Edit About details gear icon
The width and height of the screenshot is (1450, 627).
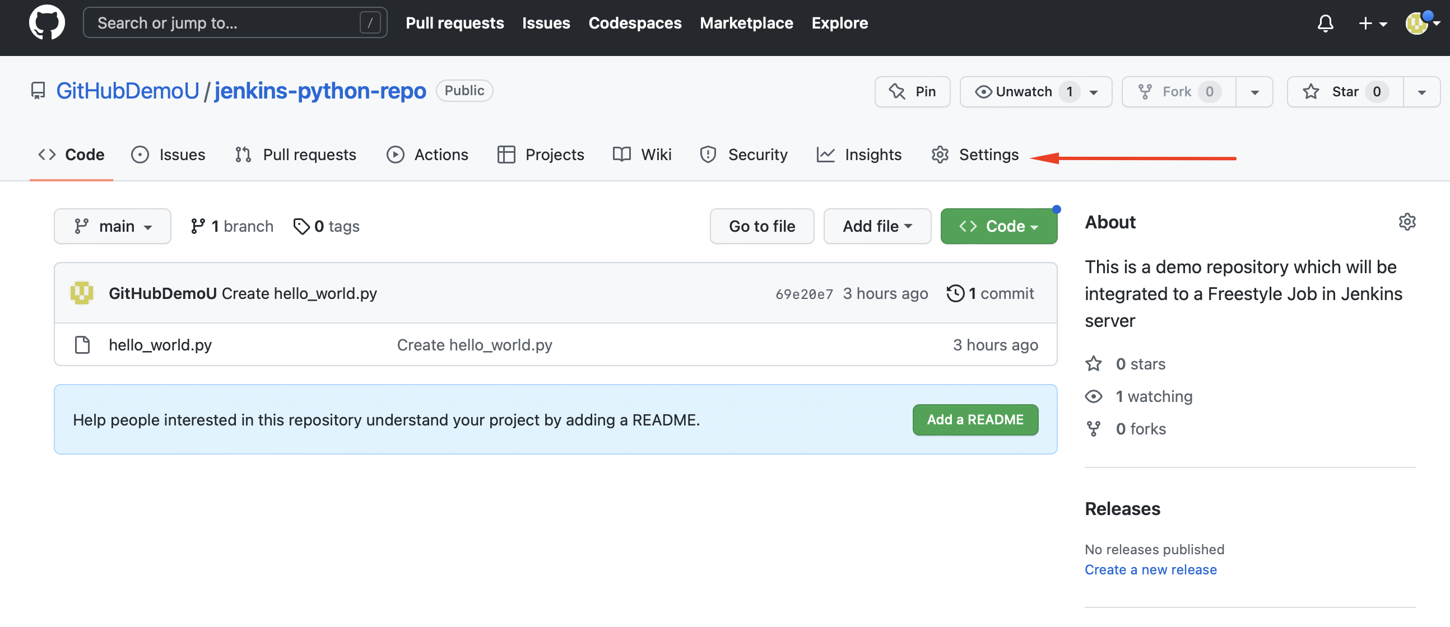click(1407, 222)
